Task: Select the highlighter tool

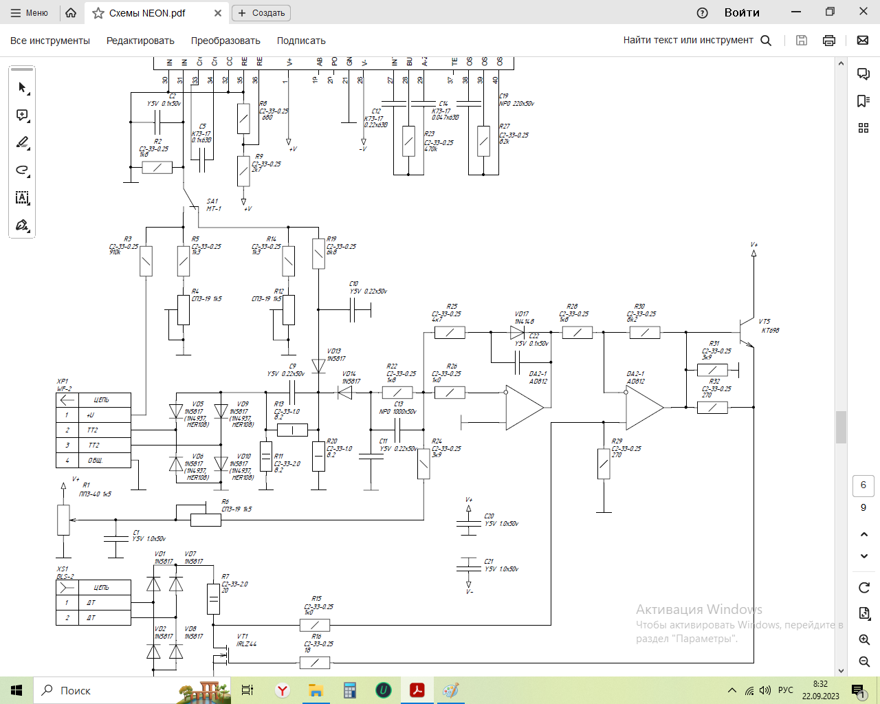Action: [x=22, y=142]
